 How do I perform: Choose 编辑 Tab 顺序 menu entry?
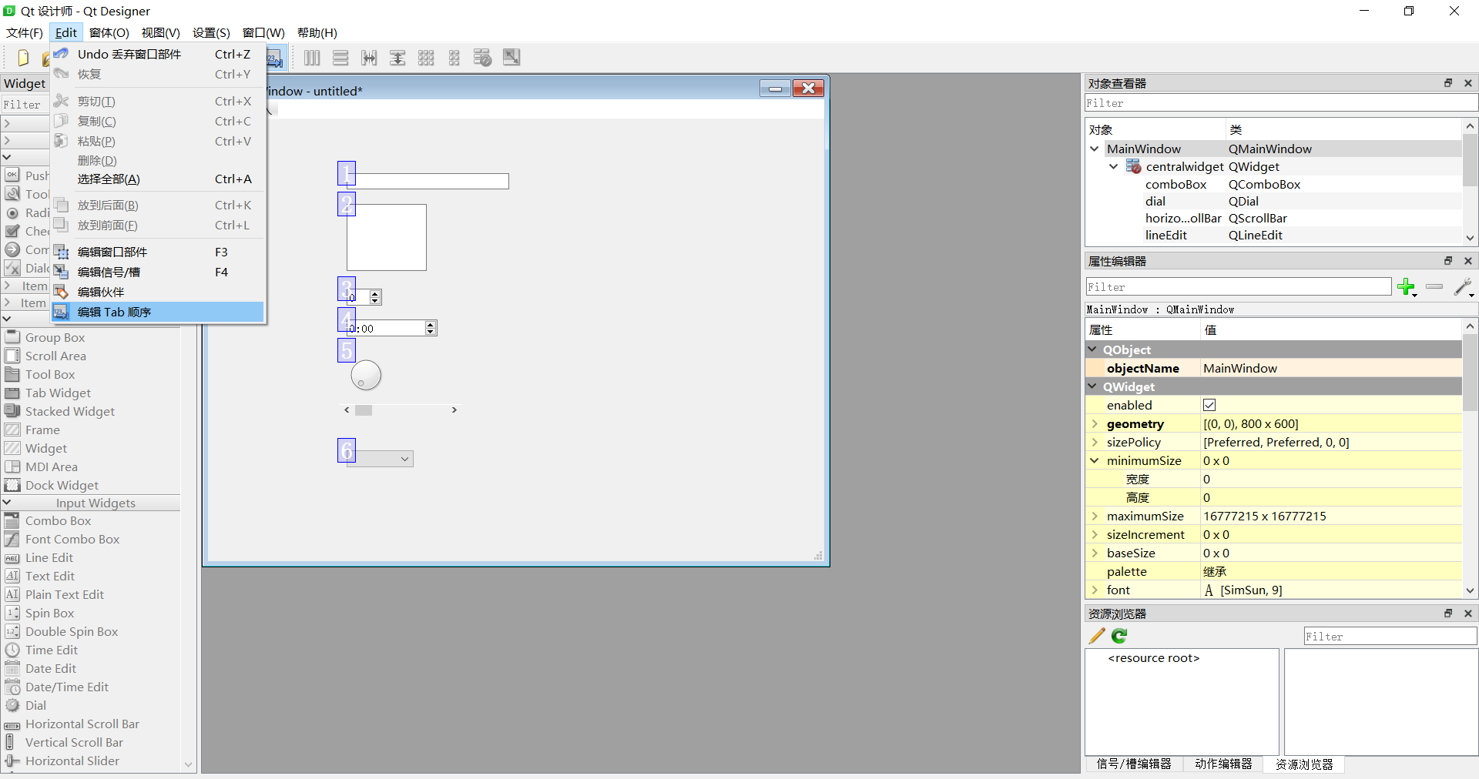(x=158, y=312)
